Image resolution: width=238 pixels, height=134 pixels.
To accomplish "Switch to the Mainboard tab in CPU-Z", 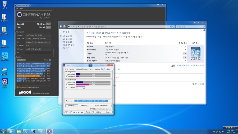I will point(79,69).
